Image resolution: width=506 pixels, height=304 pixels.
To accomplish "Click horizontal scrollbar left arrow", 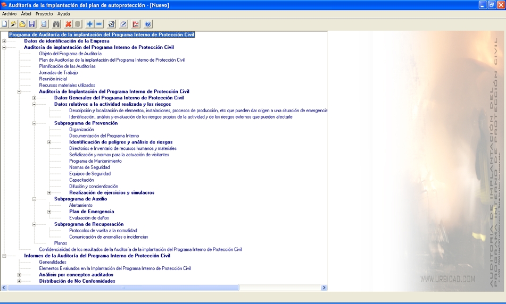I will (4, 288).
